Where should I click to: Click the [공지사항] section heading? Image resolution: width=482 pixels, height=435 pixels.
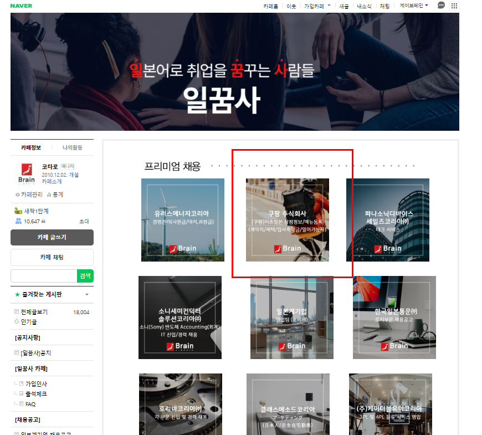[28, 337]
